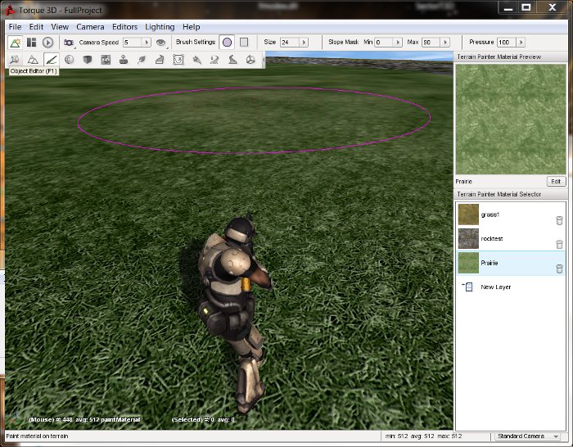Screen dimensions: 573x447
Task: Expand the Camera Speed arrow
Action: (x=147, y=42)
